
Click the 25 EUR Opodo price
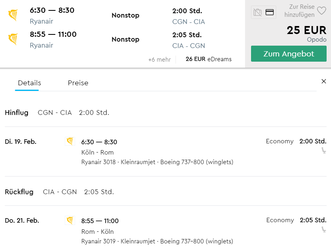pos(306,30)
